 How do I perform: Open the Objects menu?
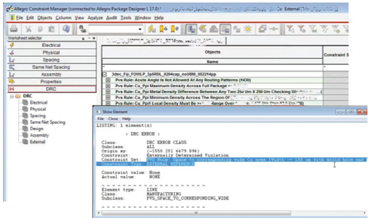[44, 18]
